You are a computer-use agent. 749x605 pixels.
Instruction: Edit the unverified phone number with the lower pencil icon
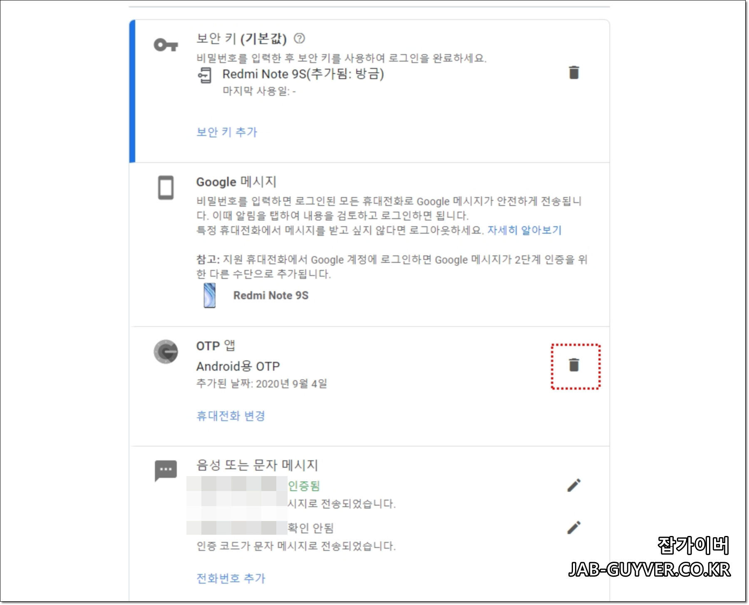(574, 527)
